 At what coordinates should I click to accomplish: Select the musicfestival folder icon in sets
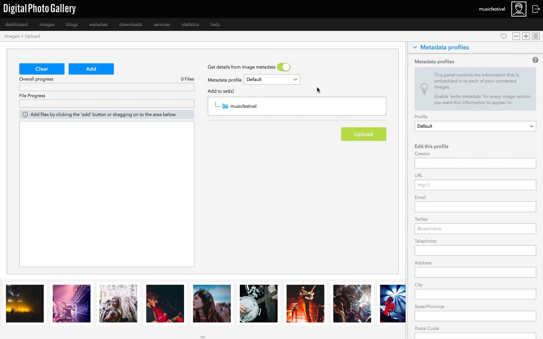[x=225, y=106]
